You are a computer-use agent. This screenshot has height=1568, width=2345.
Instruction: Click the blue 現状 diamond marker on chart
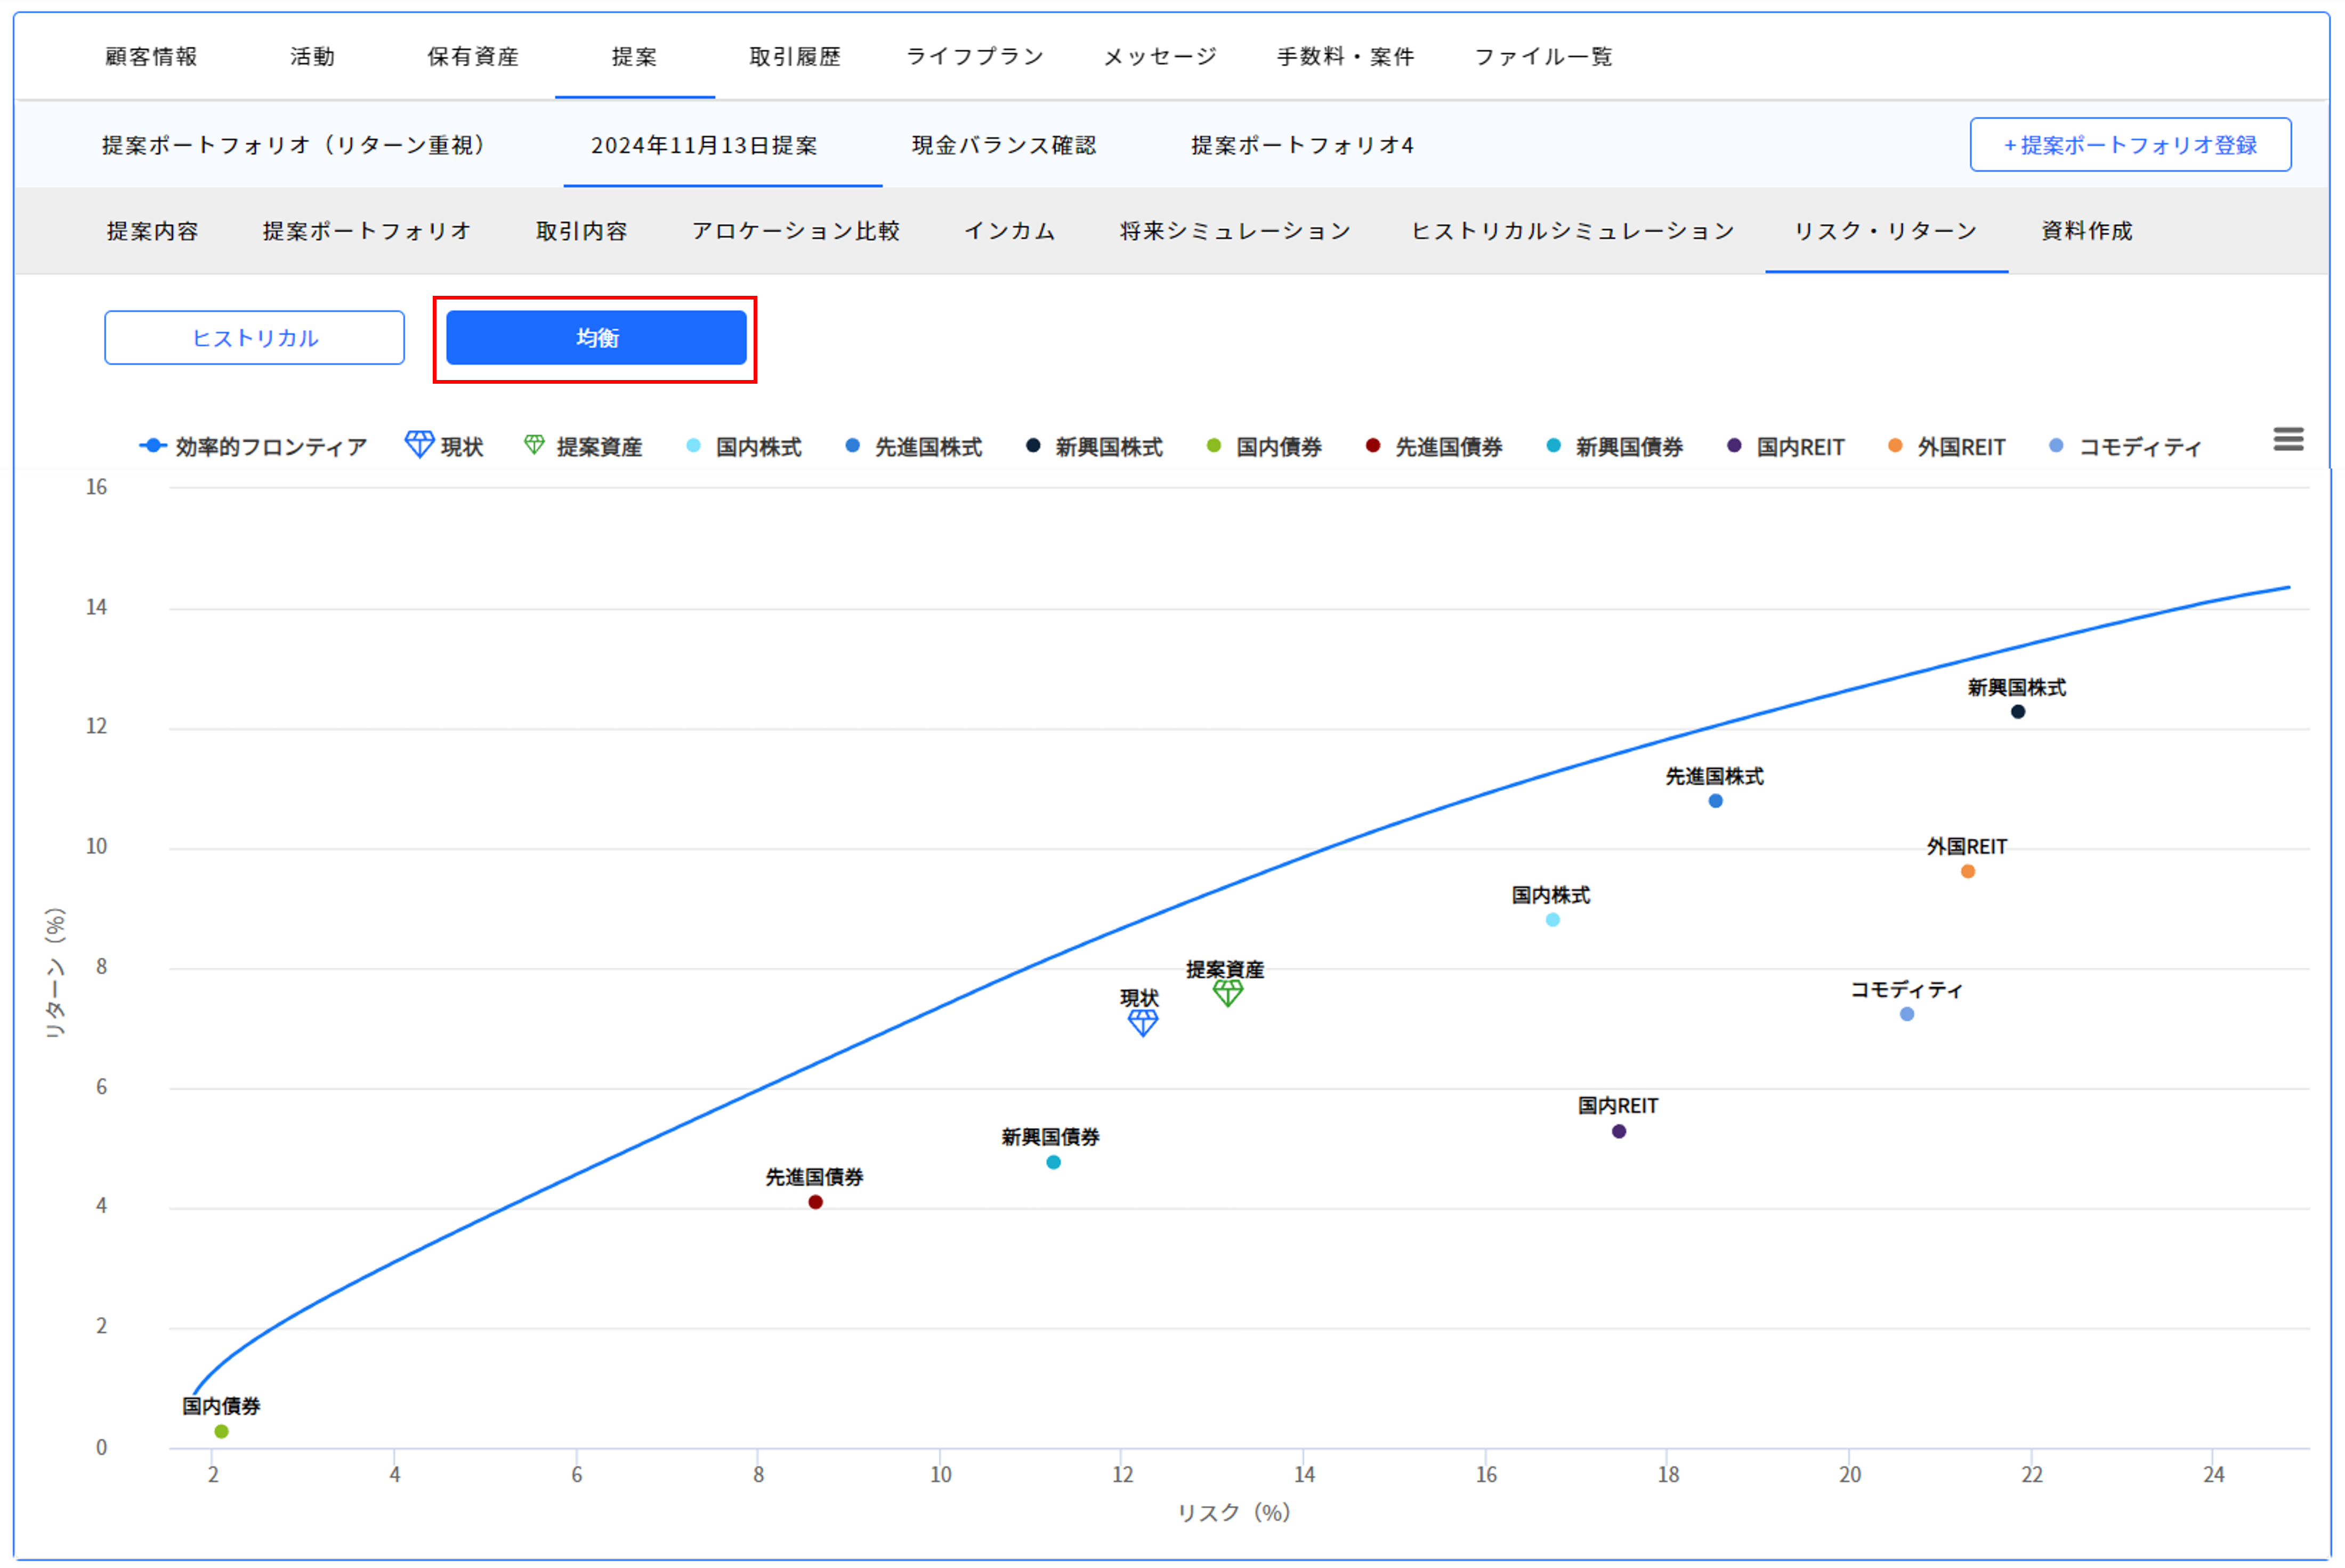(x=1142, y=1022)
